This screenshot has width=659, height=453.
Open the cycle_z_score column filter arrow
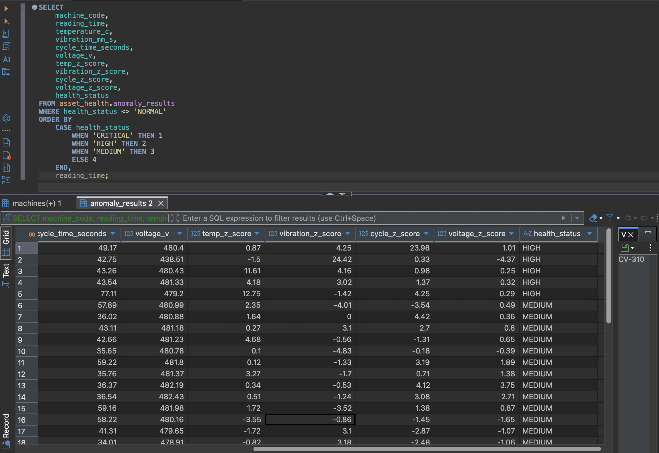[x=426, y=234]
